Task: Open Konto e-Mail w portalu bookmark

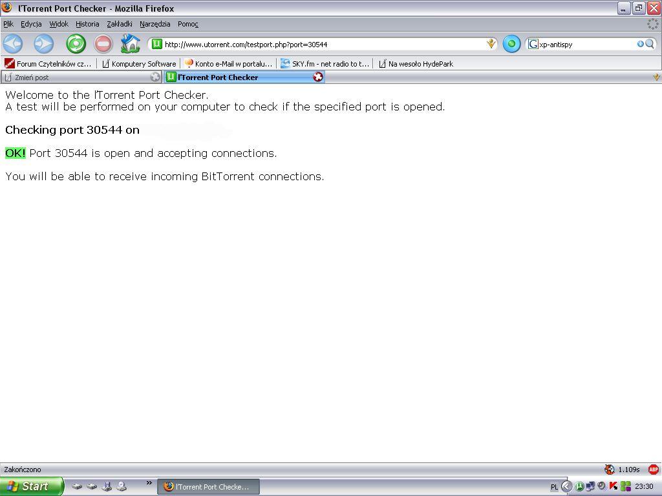Action: [x=228, y=64]
